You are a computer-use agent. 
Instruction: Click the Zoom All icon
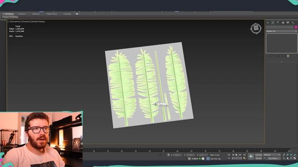288,155
